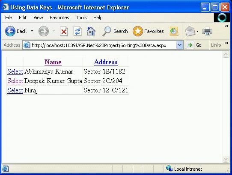Screen dimensions: 232x175
Task: Click the IE title bar document icon
Action: click(6, 7)
